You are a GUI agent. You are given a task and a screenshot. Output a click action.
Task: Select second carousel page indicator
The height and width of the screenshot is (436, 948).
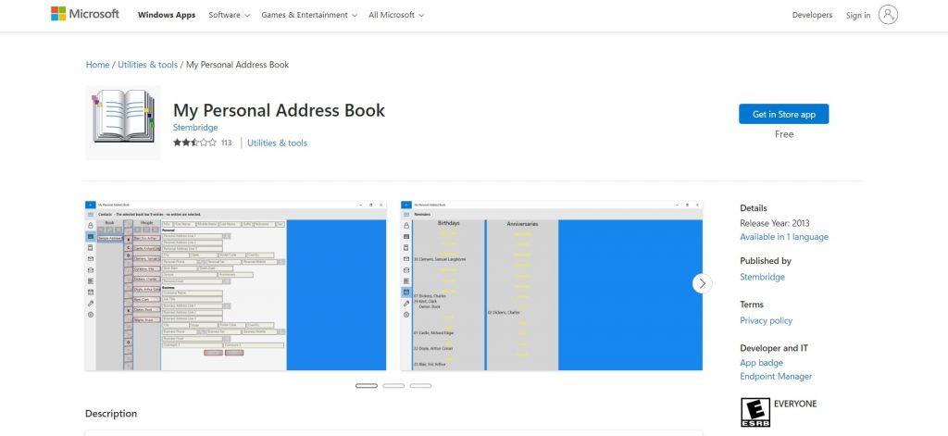[393, 385]
